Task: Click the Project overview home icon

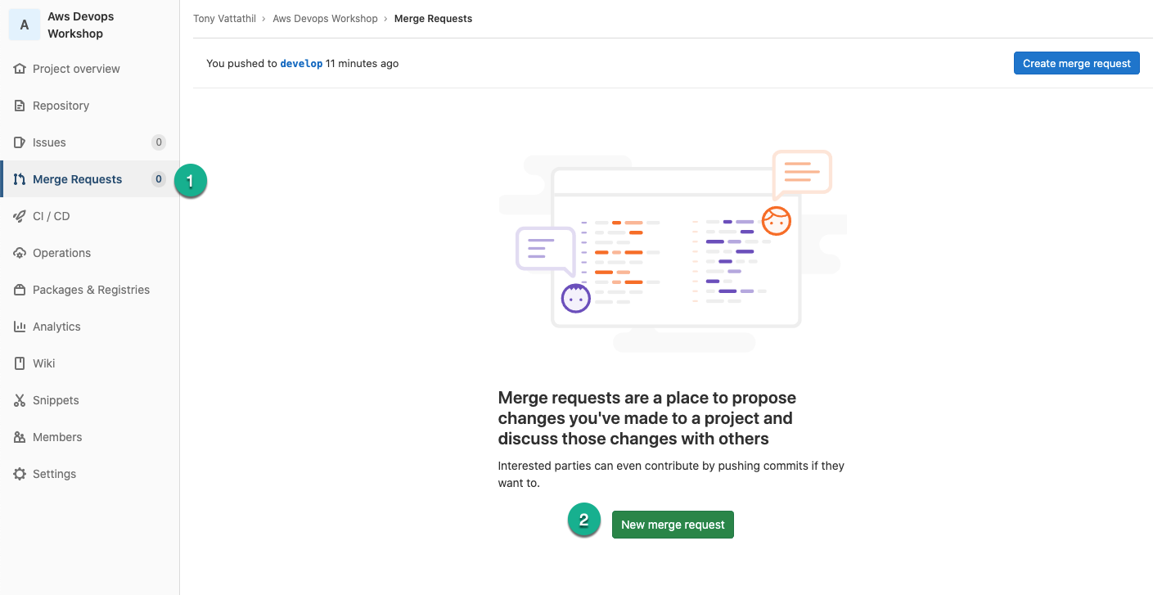Action: pos(20,69)
